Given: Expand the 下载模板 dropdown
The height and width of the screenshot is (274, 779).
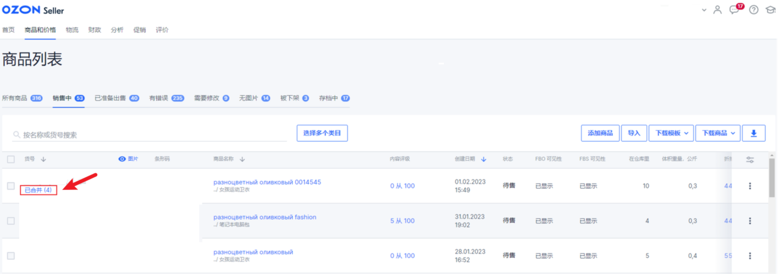Looking at the screenshot, I should coord(671,133).
